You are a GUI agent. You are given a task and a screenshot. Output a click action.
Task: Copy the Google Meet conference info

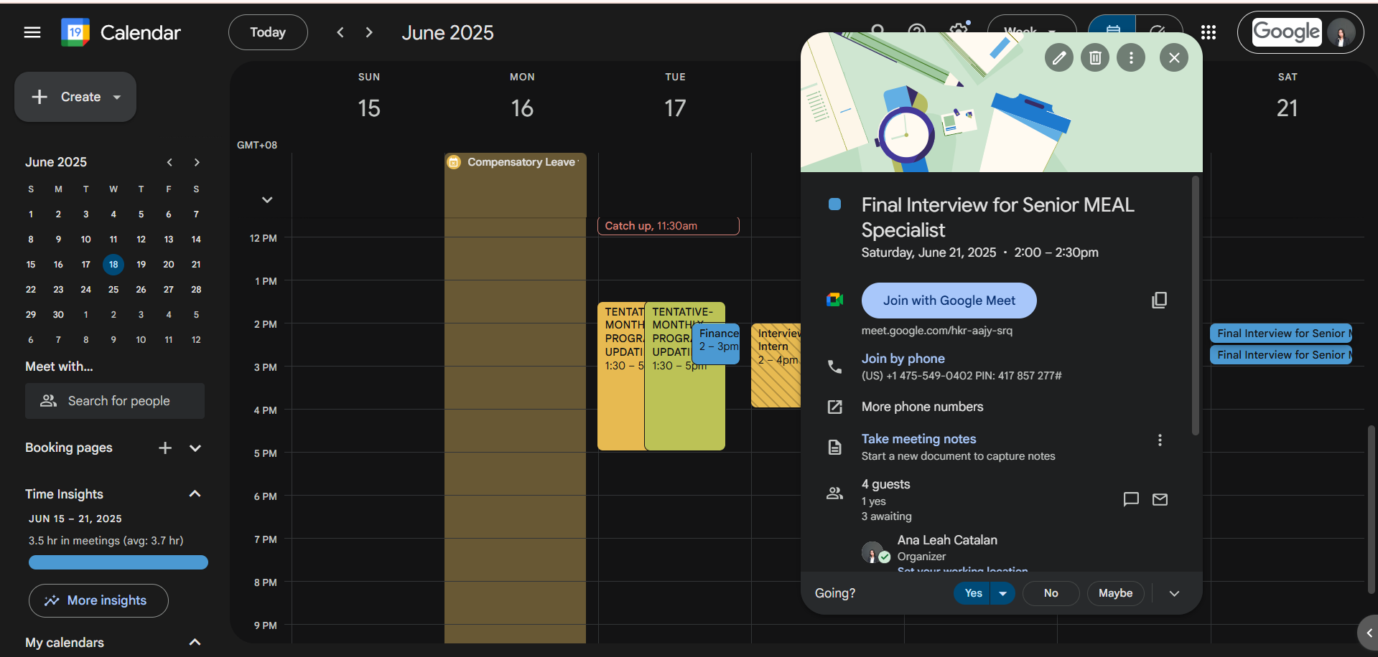coord(1159,300)
